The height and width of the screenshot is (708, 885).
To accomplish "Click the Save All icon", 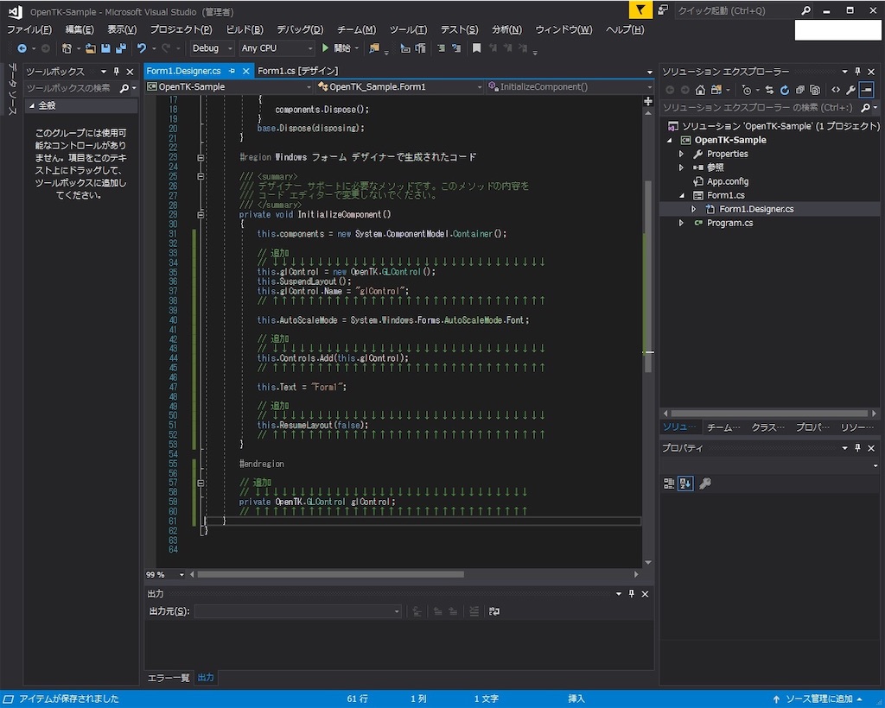I will coord(121,48).
